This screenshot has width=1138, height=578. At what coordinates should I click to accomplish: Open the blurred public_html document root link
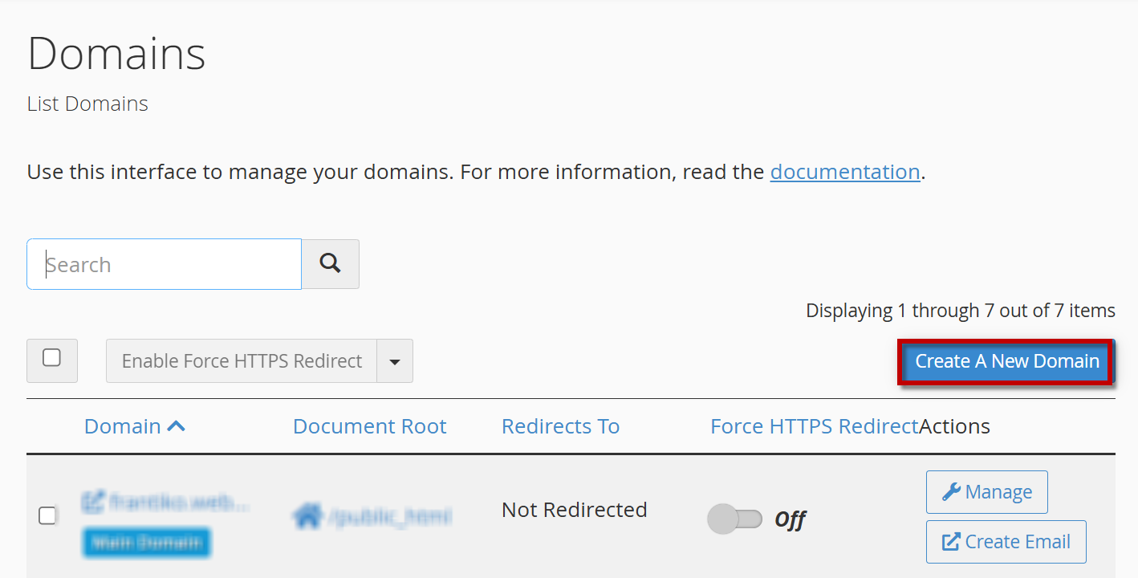[x=389, y=517]
